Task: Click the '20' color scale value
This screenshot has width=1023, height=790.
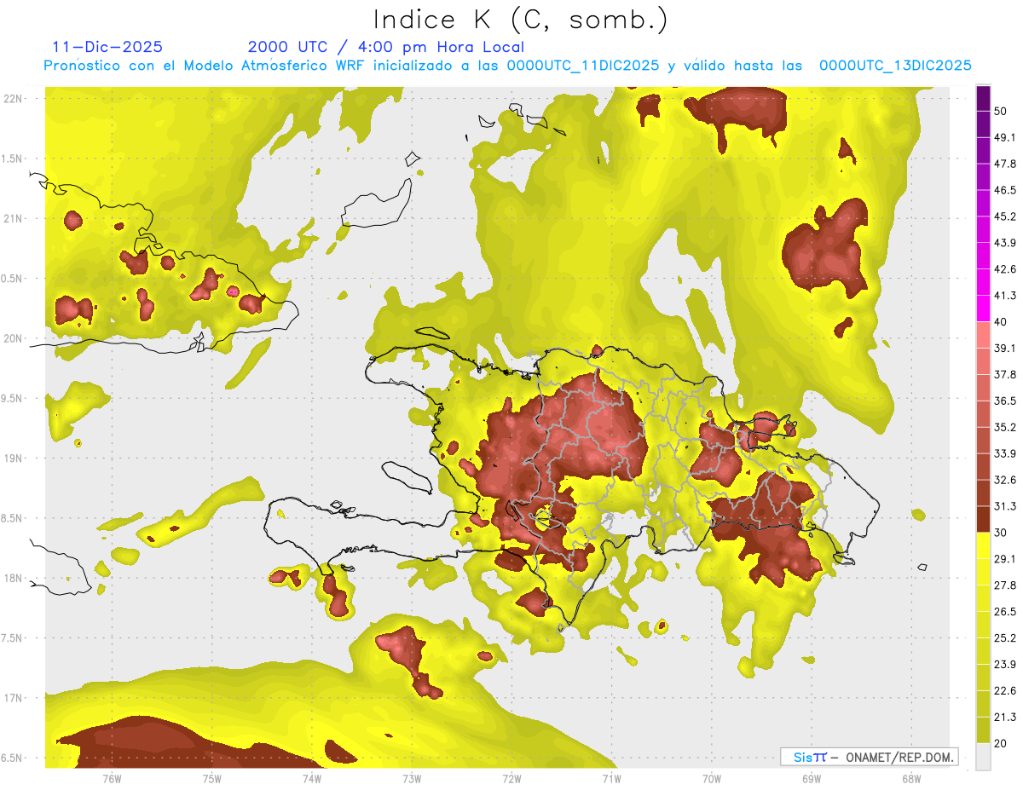Action: (x=1001, y=743)
